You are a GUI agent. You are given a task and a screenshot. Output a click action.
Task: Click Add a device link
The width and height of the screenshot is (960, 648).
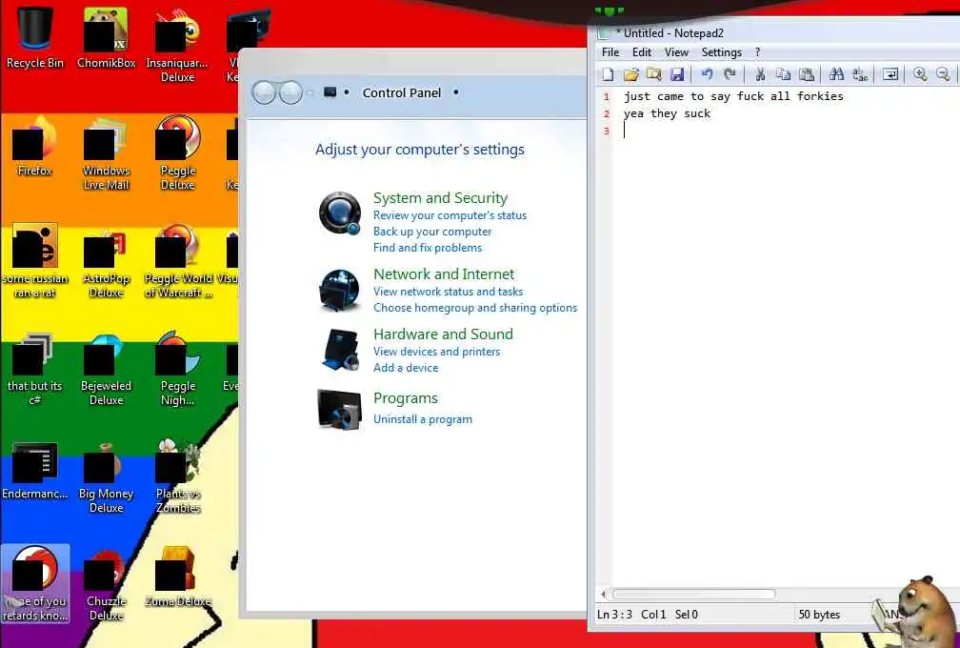pos(406,368)
